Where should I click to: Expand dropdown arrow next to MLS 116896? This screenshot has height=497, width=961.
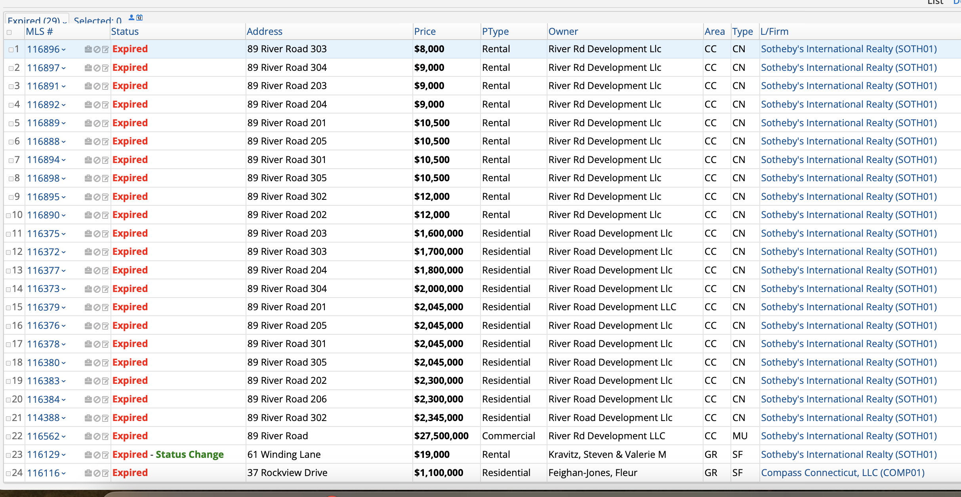[64, 50]
